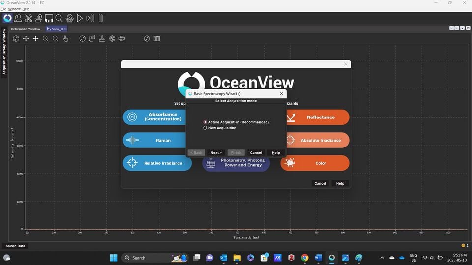Click the tab list dropdown arrow at top right
This screenshot has height=265, width=472.
tap(462, 28)
